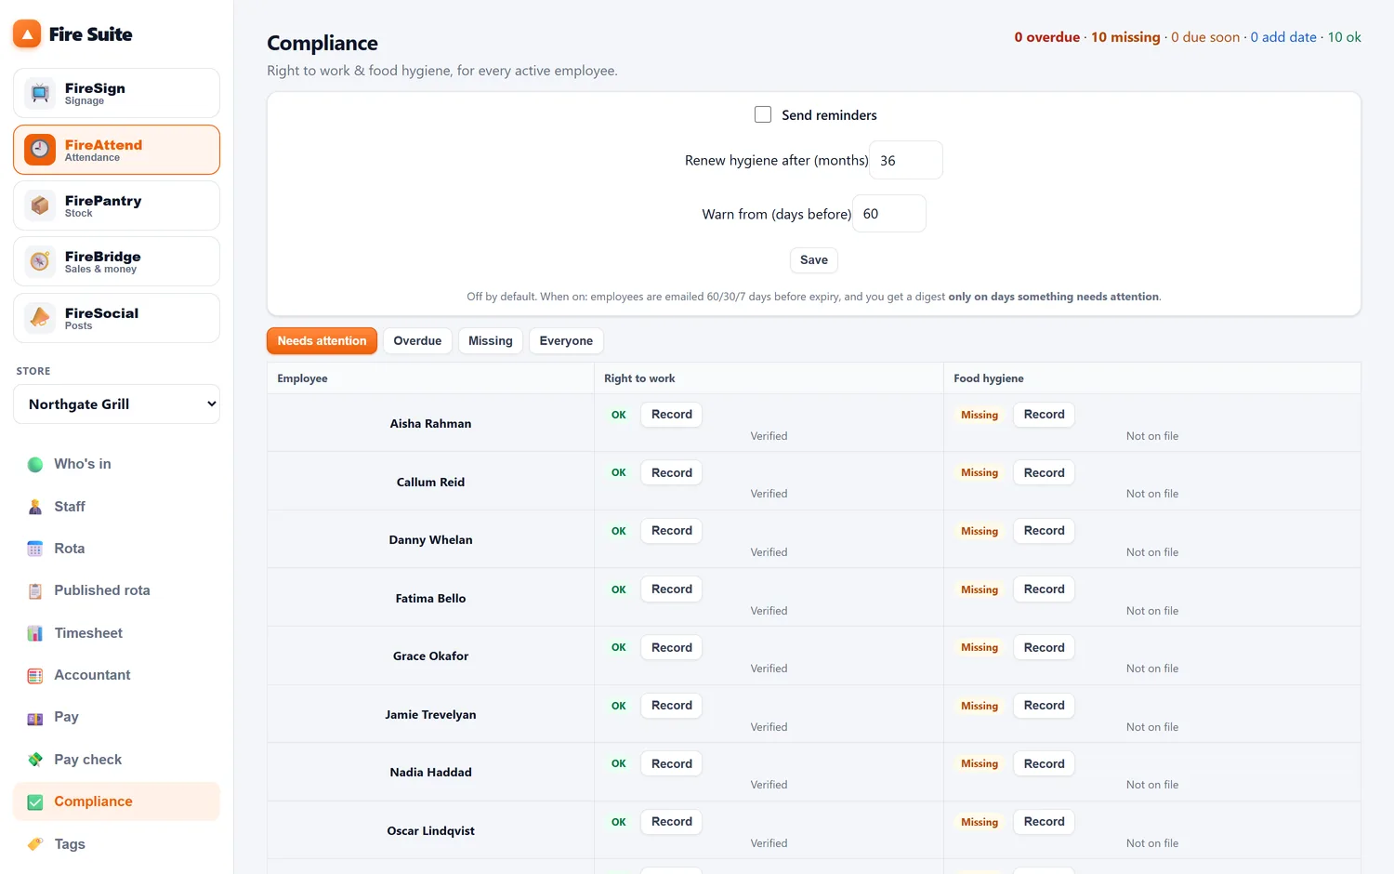1394x874 pixels.
Task: Click the Missing badge for Callum Reid
Action: [980, 473]
